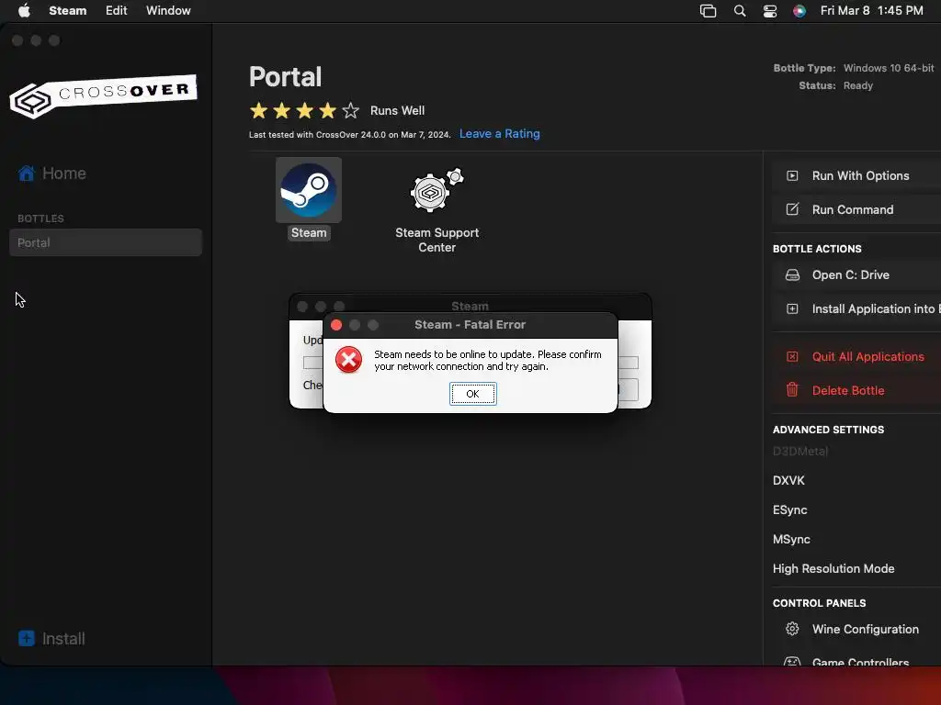Close the Steam Fatal Error dialog
941x705 pixels.
336,325
